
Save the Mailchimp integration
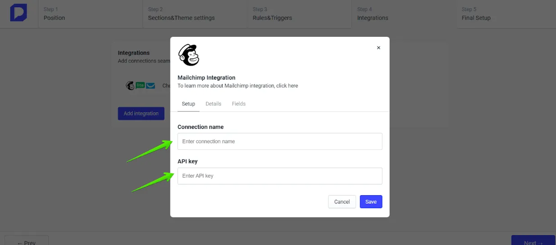tap(371, 202)
